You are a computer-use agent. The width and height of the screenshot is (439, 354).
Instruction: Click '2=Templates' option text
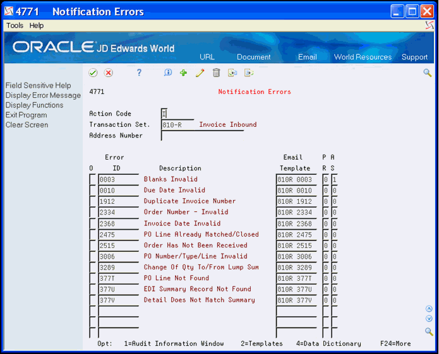click(262, 343)
